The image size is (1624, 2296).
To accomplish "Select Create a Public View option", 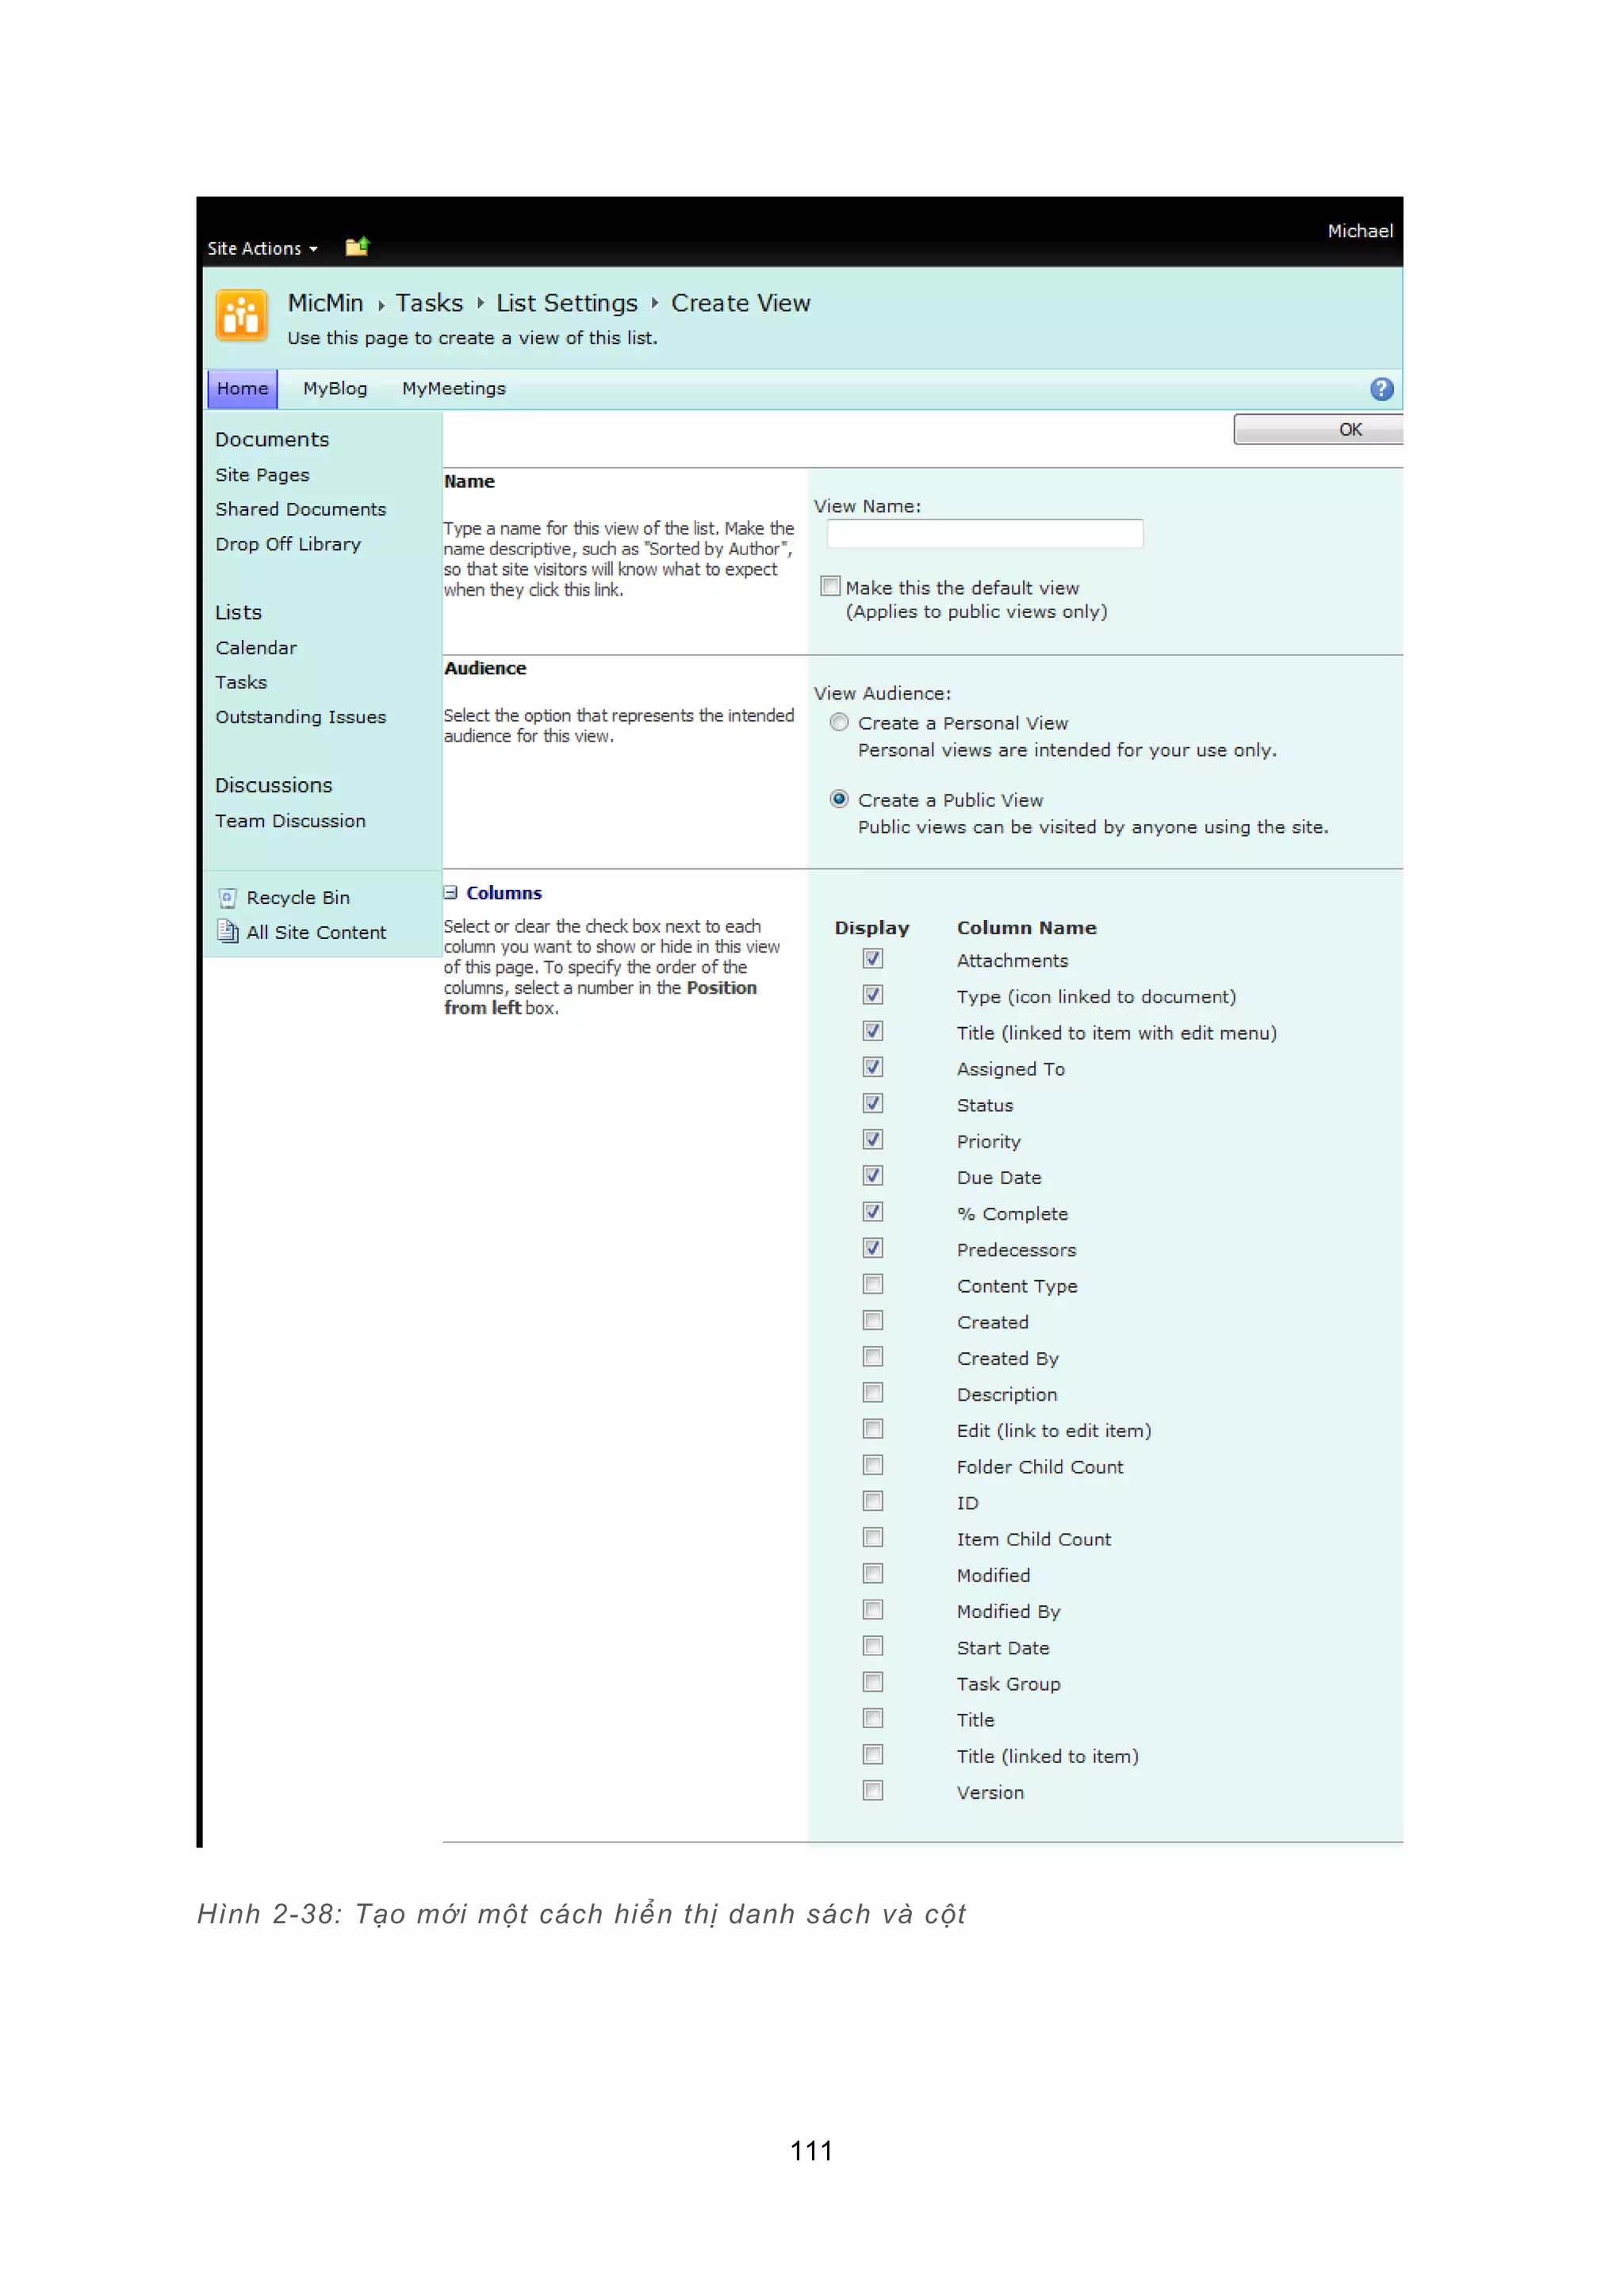I will (x=839, y=799).
